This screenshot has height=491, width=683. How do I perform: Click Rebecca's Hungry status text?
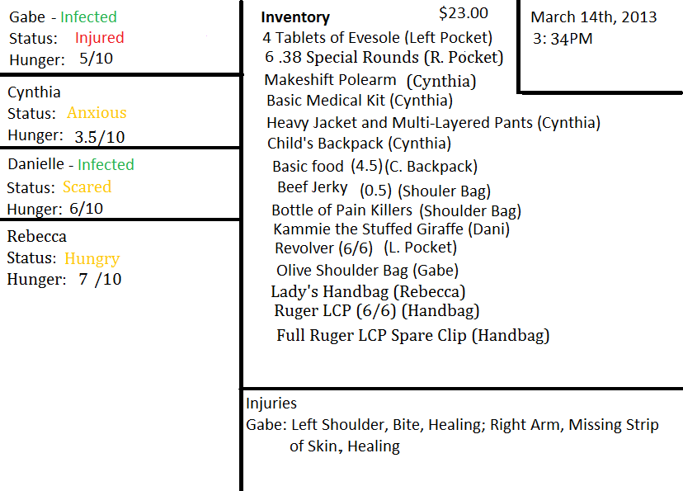(x=92, y=258)
